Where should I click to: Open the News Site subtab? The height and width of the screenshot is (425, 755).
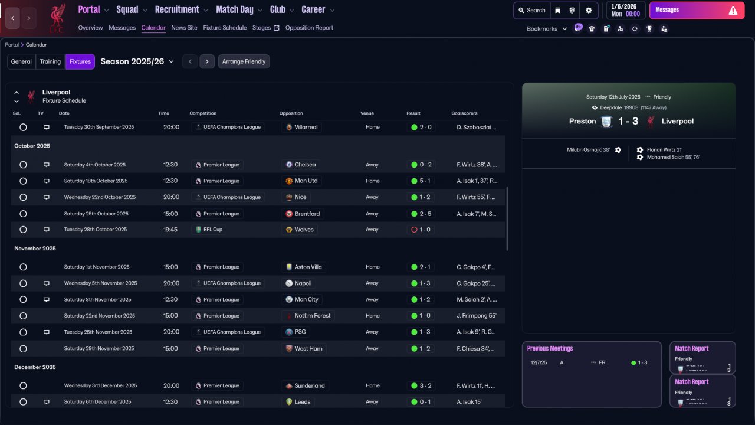tap(185, 28)
